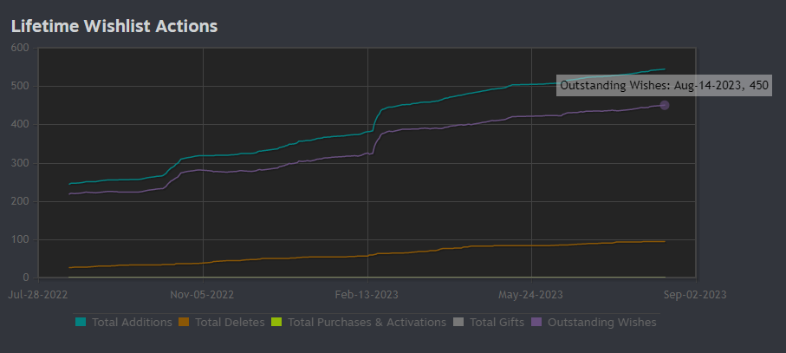This screenshot has width=786, height=353.
Task: Click the Jul-28-2022 x-axis date label
Action: 37,293
